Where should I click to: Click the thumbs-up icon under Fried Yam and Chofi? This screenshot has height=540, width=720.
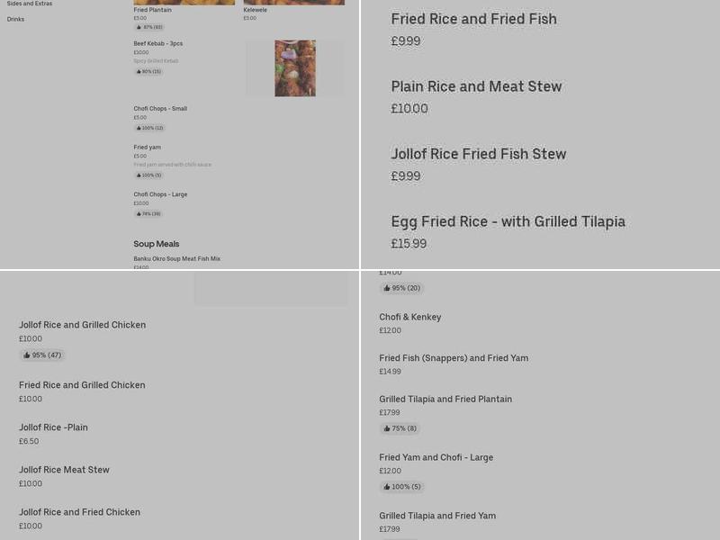pos(387,487)
